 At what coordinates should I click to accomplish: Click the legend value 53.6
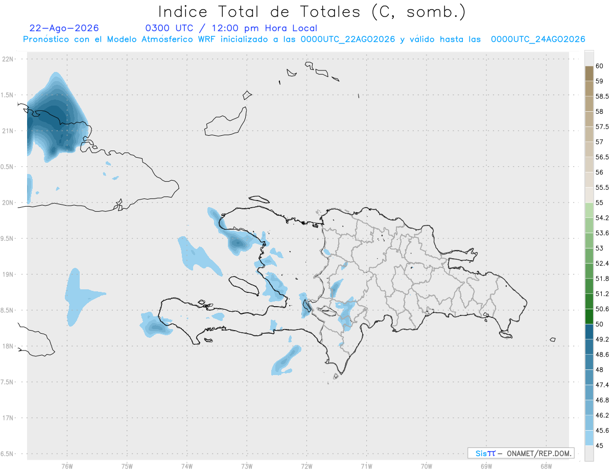[x=602, y=233]
